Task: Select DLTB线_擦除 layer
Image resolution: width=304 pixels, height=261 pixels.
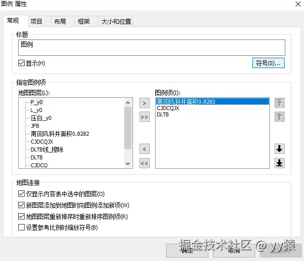Action: click(x=47, y=149)
